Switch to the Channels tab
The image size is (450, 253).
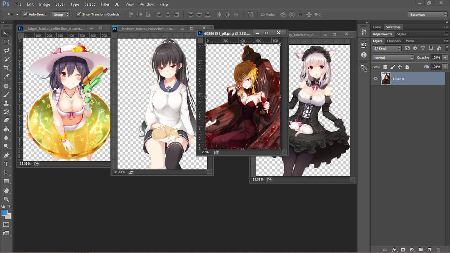coord(394,41)
